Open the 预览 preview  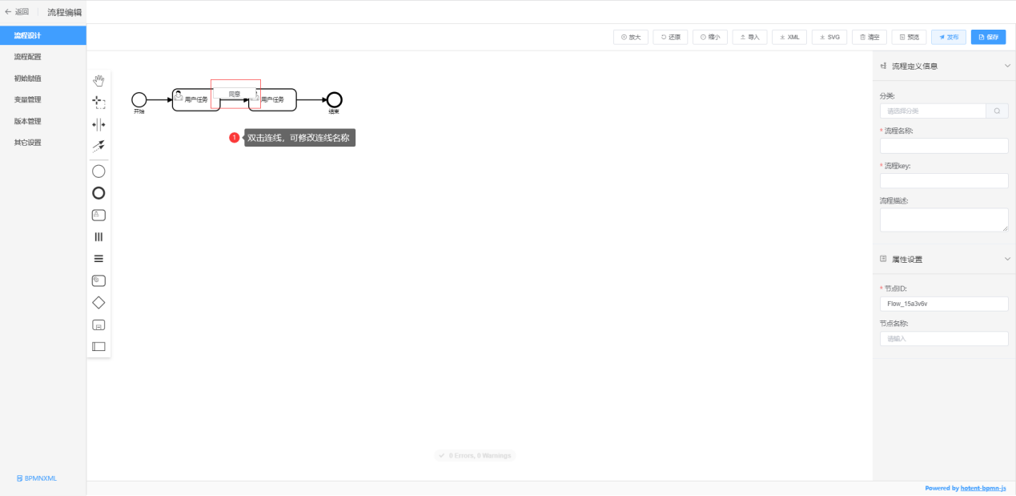[909, 37]
